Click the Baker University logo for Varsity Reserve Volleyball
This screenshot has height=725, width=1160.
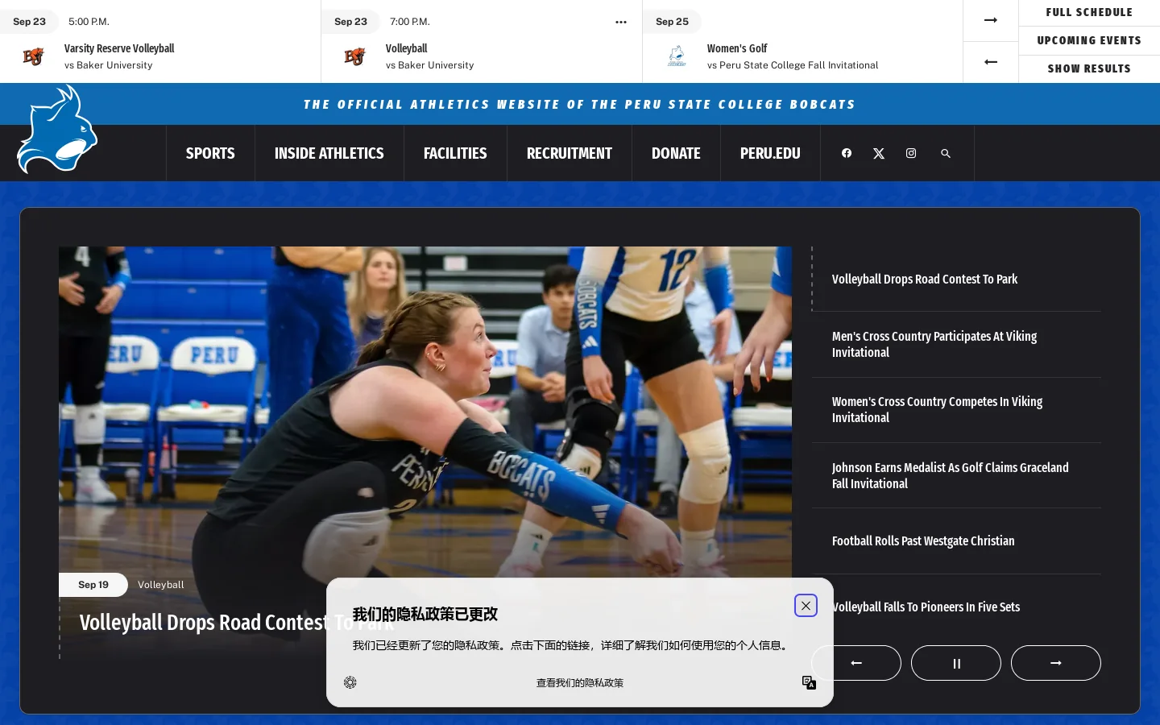point(33,56)
